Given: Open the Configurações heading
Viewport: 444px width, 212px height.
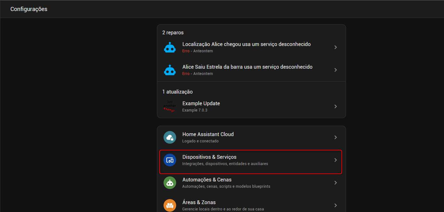Looking at the screenshot, I should tap(29, 9).
